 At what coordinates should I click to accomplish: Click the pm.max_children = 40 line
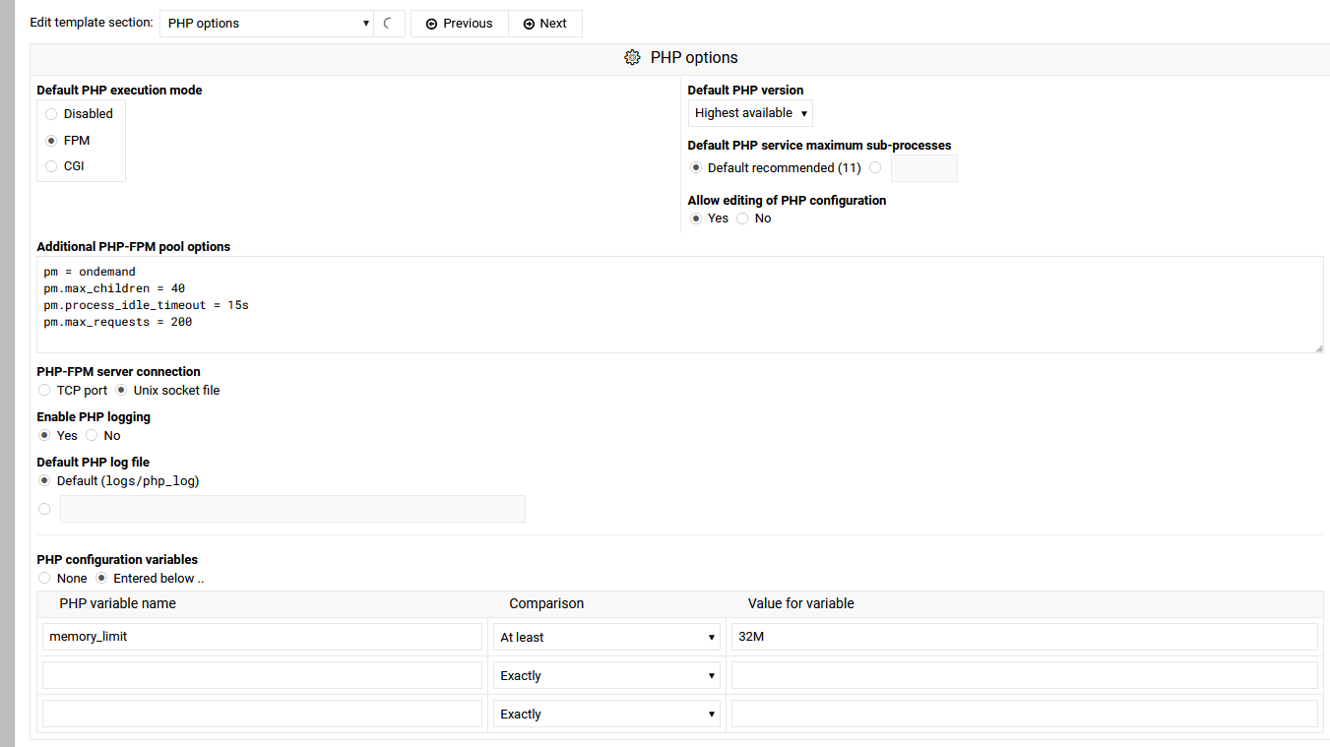pos(114,288)
